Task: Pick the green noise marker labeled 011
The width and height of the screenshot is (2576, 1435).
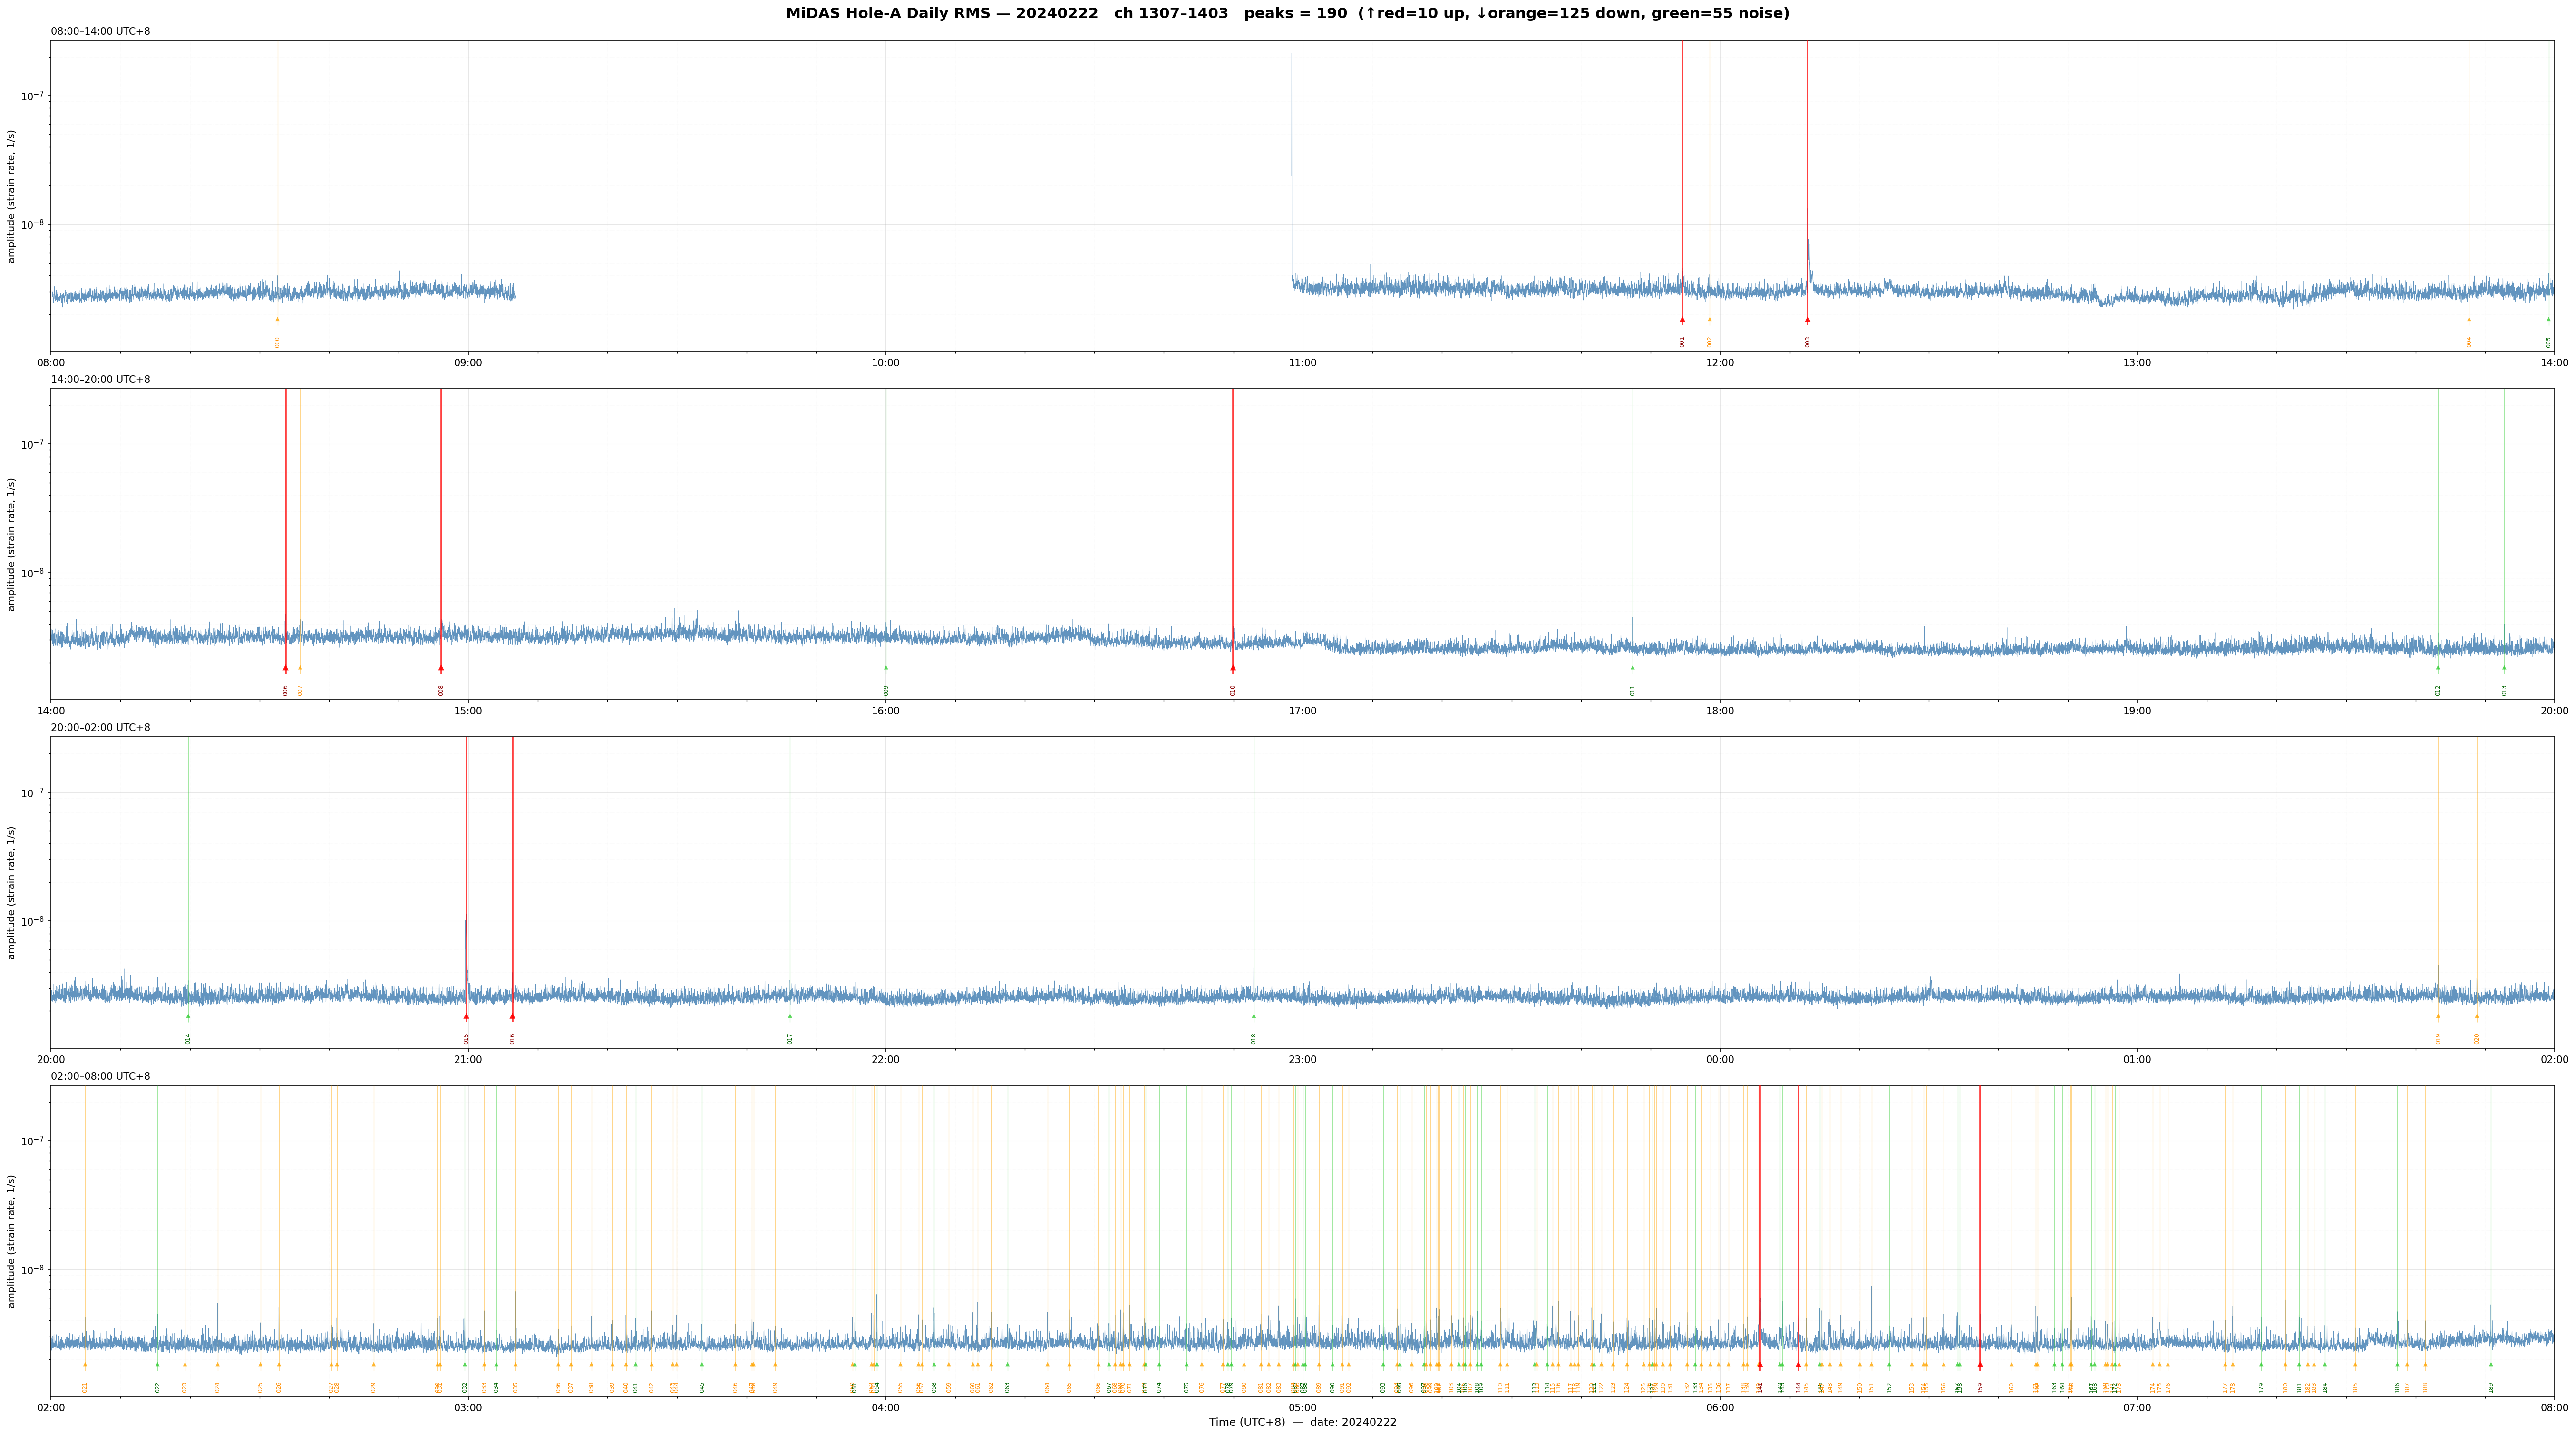Action: pos(1633,668)
